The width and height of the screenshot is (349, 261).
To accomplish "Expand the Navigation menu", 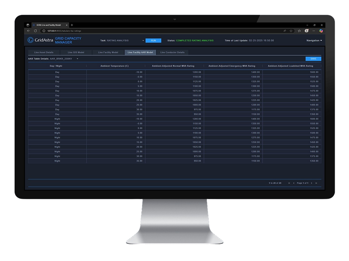I will pyautogui.click(x=314, y=41).
